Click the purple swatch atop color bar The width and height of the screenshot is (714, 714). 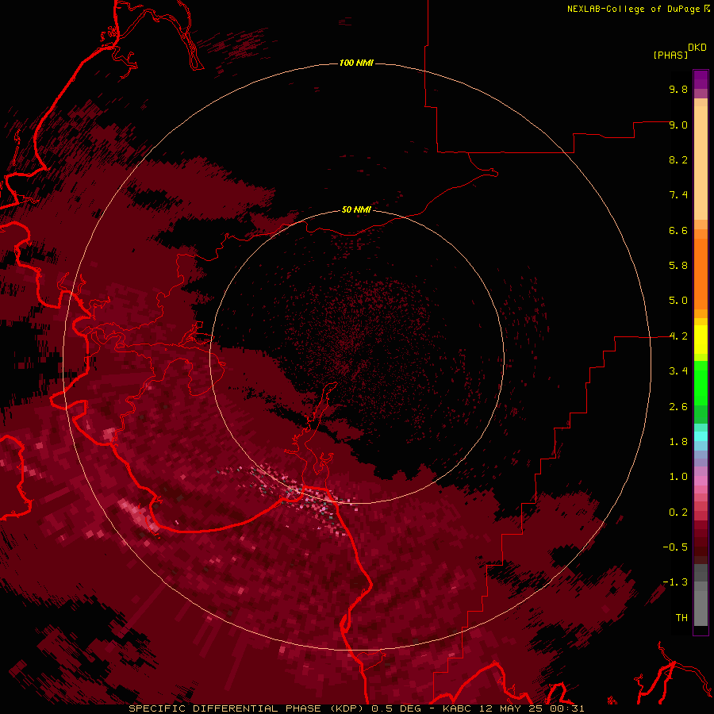pos(701,79)
